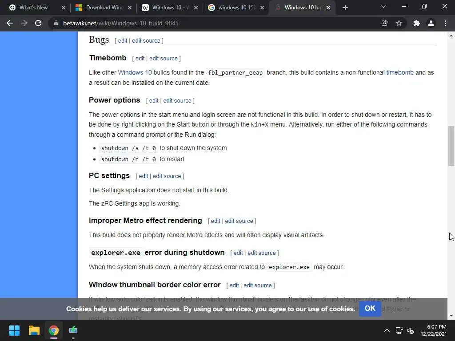The width and height of the screenshot is (455, 341).
Task: Click the PC settings heading text
Action: click(109, 176)
